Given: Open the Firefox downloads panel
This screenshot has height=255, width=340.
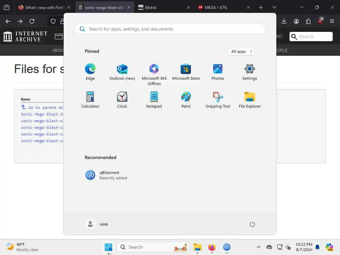Looking at the screenshot, I should [x=284, y=21].
